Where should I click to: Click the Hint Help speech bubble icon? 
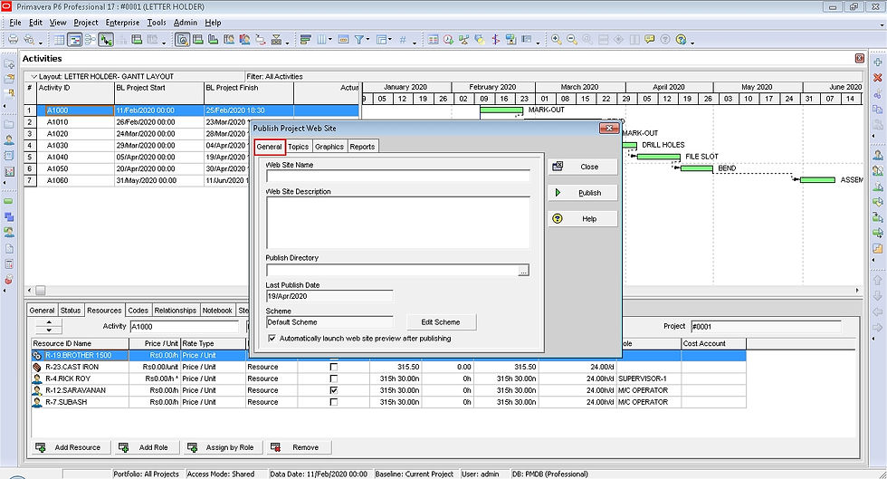coord(650,40)
